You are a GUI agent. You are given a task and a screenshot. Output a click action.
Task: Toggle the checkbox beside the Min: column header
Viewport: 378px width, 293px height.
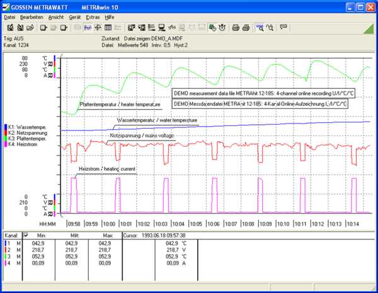point(25,236)
